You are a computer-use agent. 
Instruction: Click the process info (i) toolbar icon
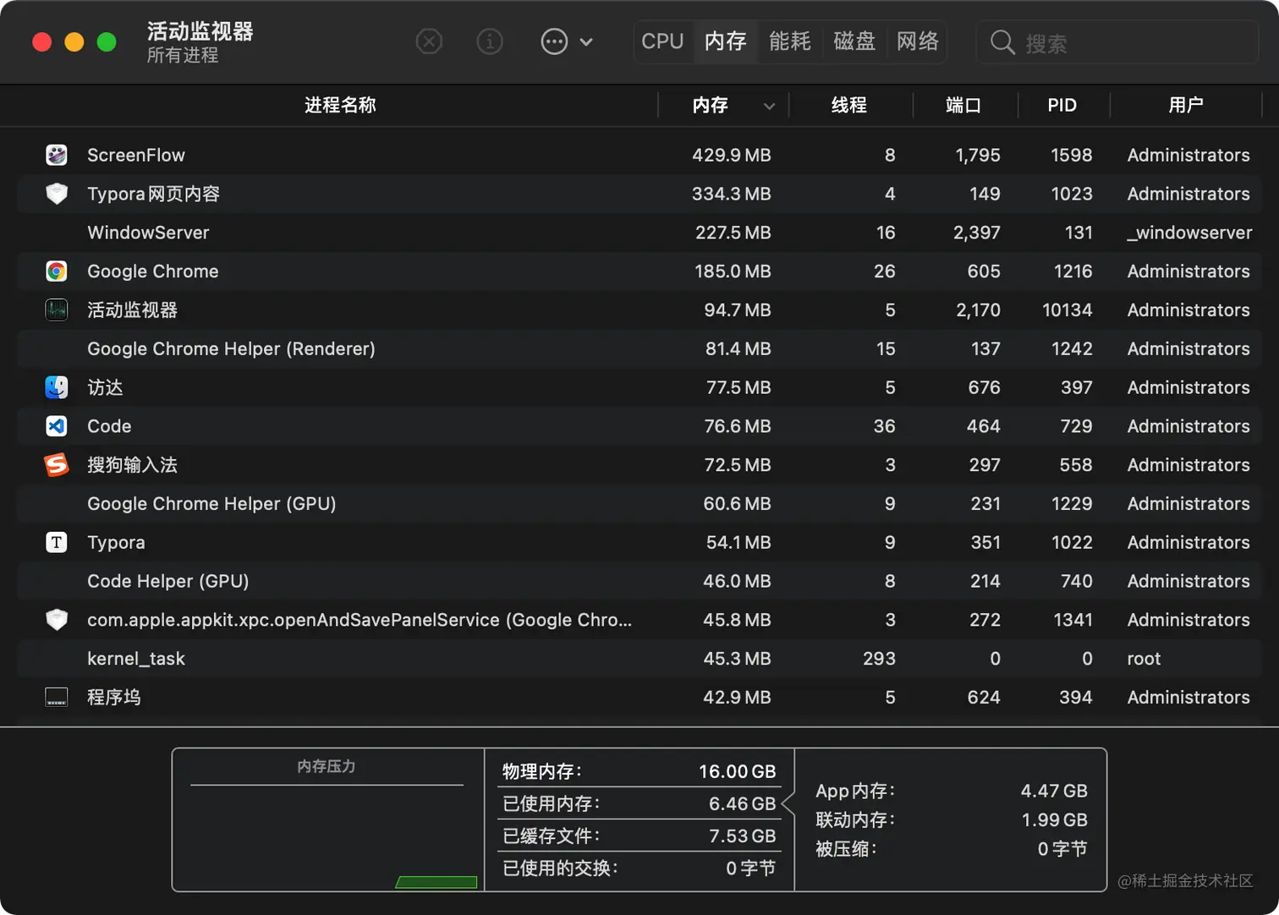click(x=490, y=41)
